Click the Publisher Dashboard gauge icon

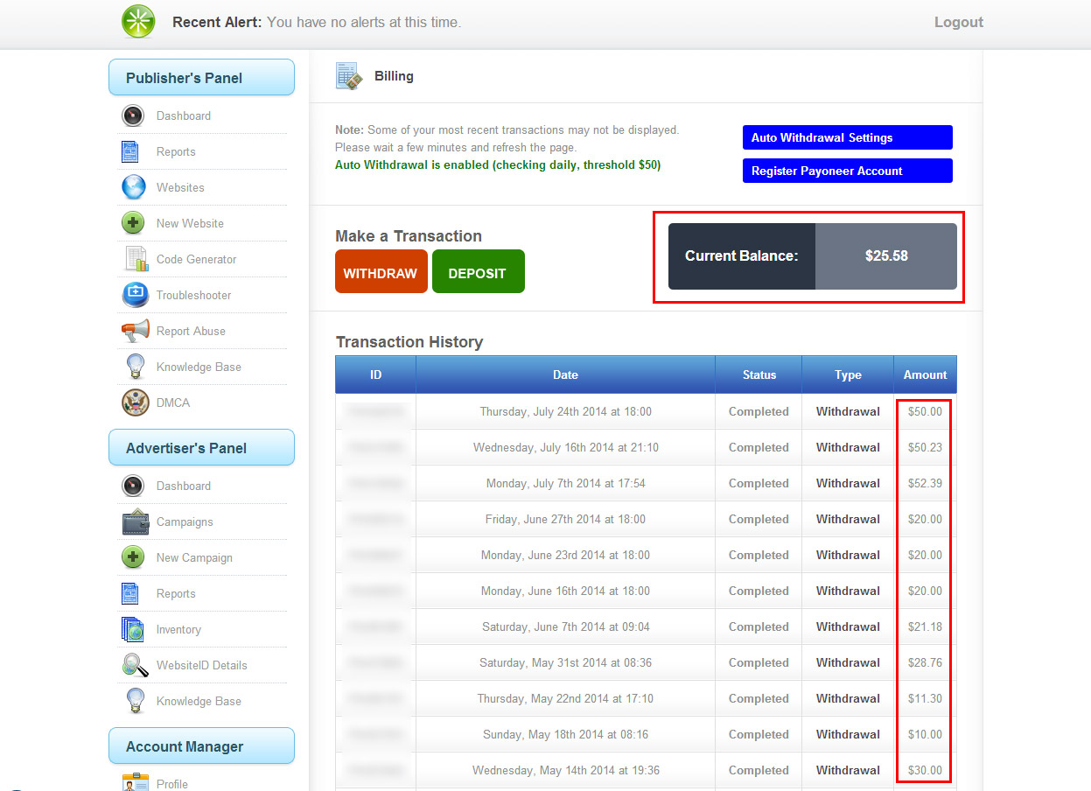point(133,115)
